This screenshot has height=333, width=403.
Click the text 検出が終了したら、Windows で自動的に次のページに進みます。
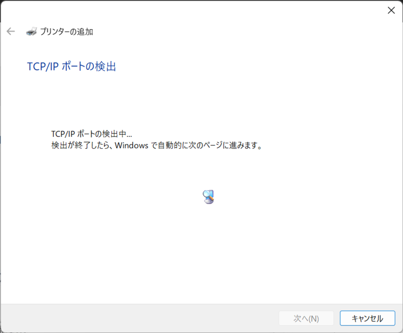coord(157,145)
